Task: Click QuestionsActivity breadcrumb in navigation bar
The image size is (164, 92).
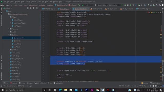Action: tap(61, 5)
